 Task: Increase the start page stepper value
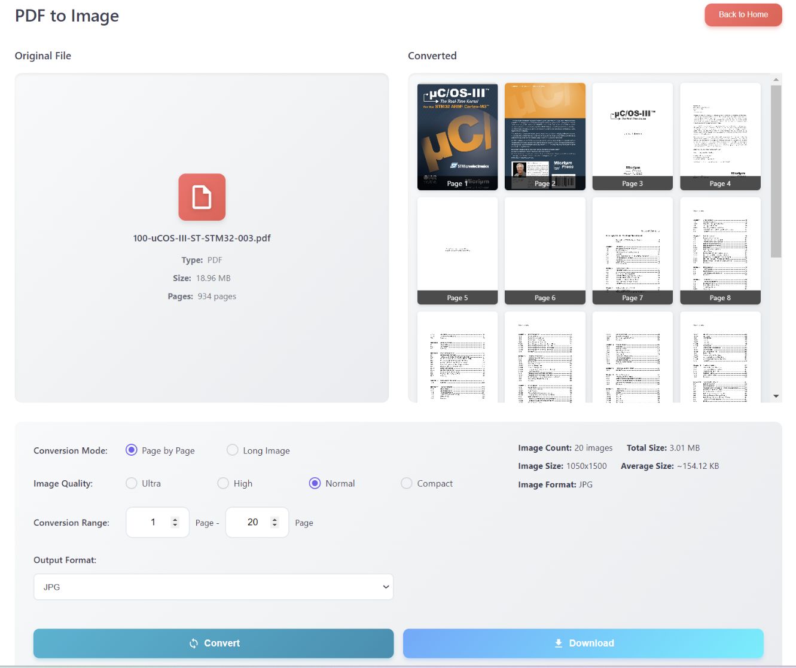pyautogui.click(x=175, y=519)
